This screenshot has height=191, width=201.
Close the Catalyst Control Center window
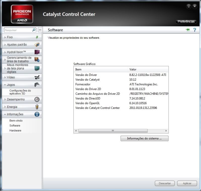[x=195, y=6]
